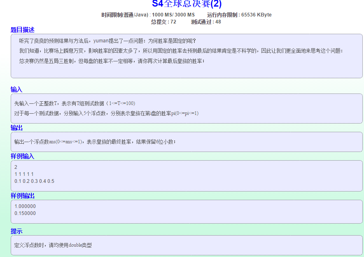Screen dimensions: 364x257
Task: Click sample input line "0.1 0.2 0.3 0.4 0.5"
Action: (x=34, y=181)
